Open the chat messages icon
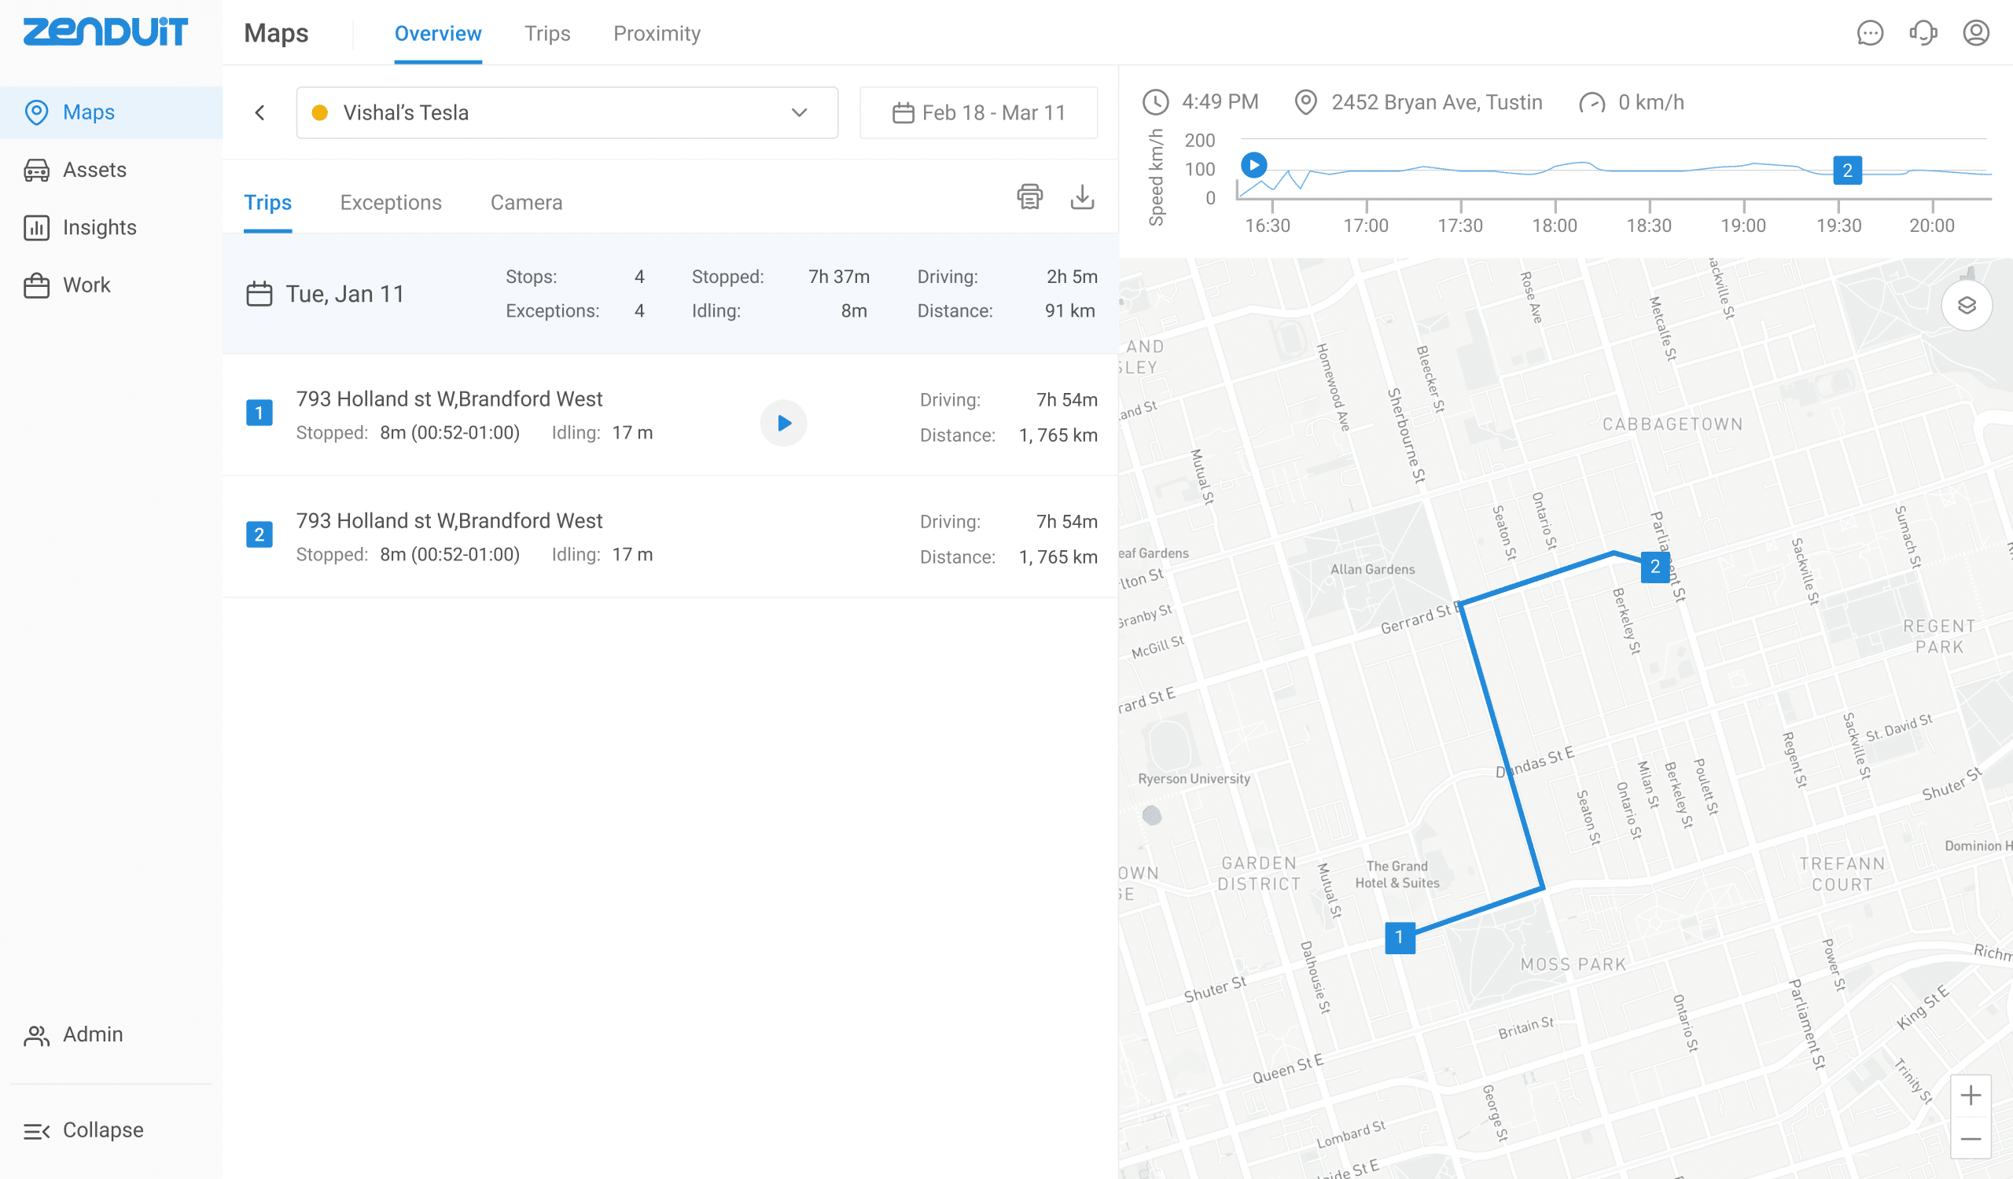The height and width of the screenshot is (1179, 2013). tap(1869, 33)
